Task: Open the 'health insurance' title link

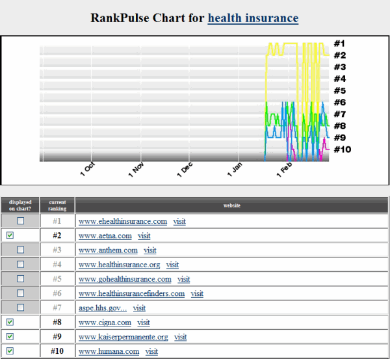Action: click(x=253, y=18)
